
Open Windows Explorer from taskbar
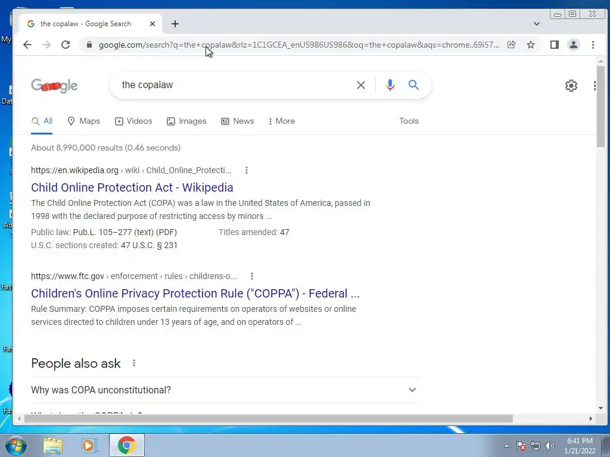pyautogui.click(x=53, y=446)
